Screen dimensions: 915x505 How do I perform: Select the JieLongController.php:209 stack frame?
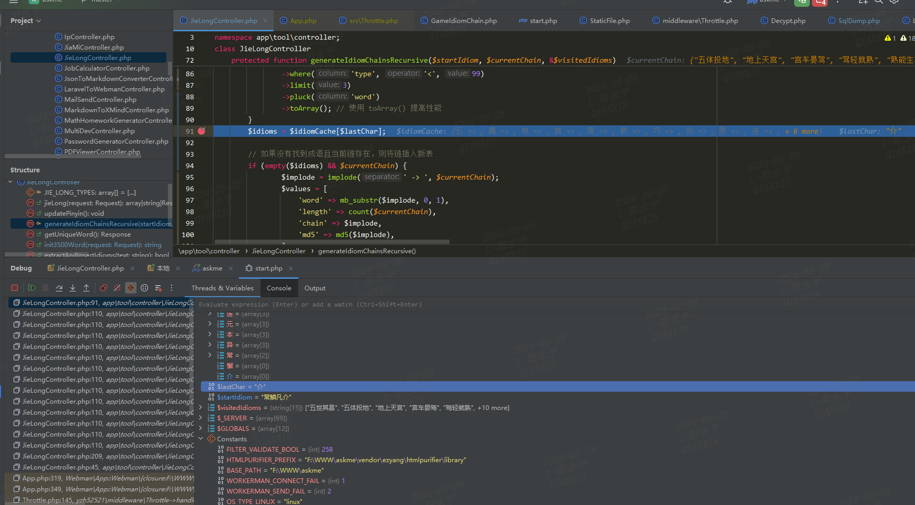(101, 456)
